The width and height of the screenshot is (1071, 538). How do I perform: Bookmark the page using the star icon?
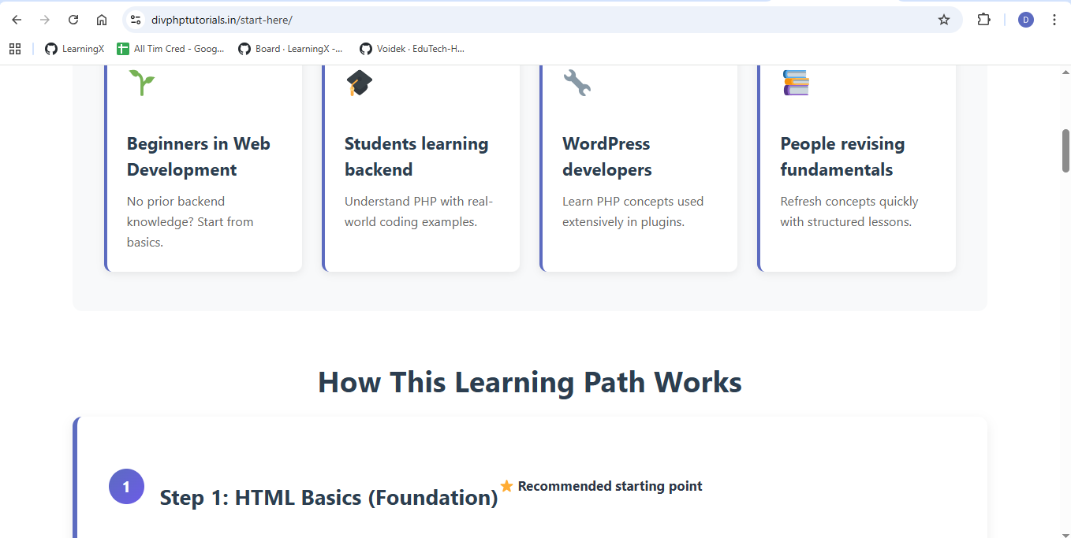click(944, 20)
